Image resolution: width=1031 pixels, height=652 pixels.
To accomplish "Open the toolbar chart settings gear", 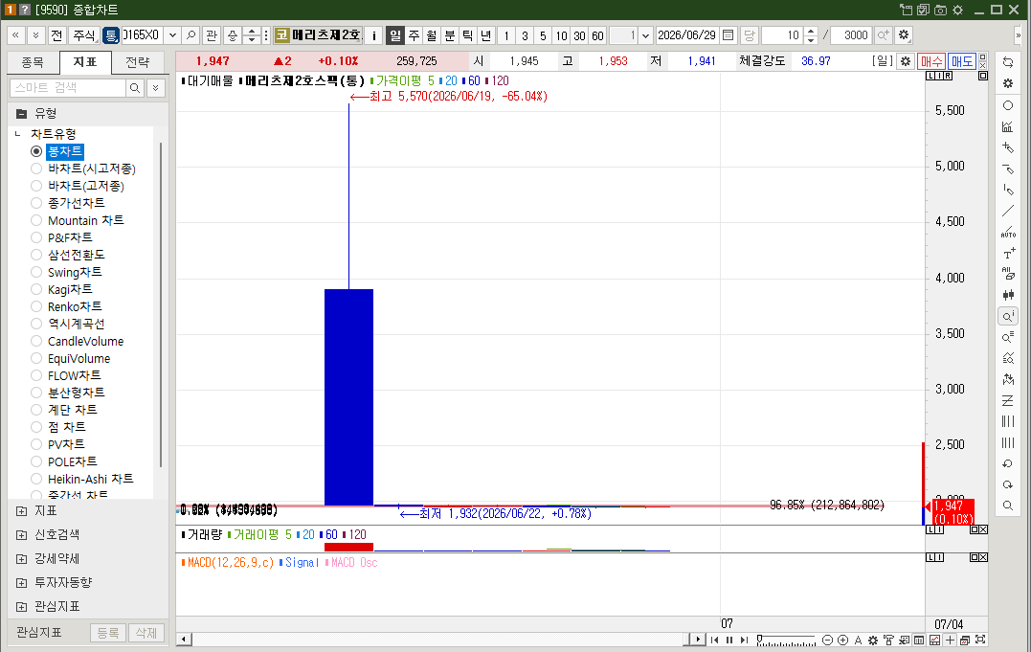I will pos(904,34).
